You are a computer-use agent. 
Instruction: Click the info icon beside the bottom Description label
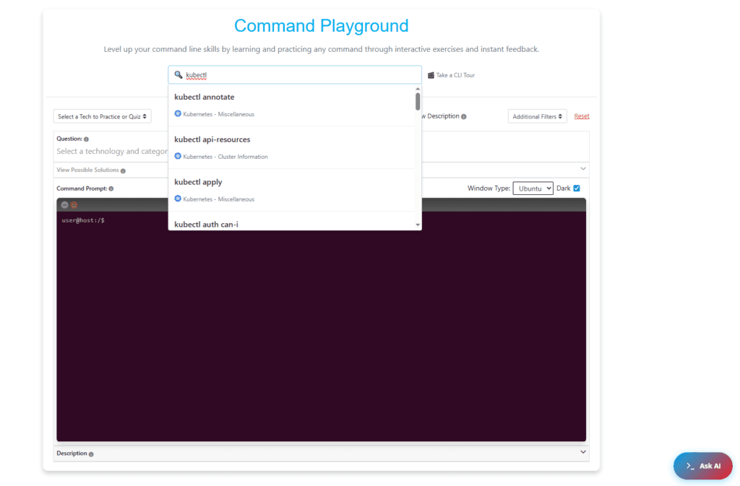point(91,454)
